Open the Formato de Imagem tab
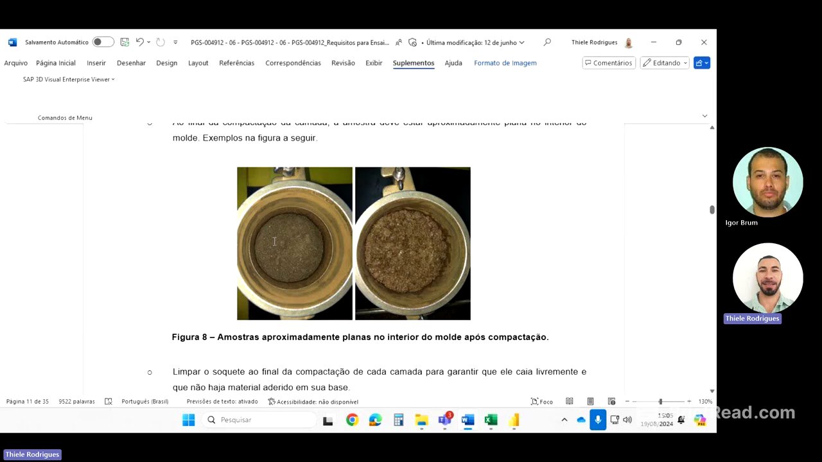822x462 pixels. 505,63
